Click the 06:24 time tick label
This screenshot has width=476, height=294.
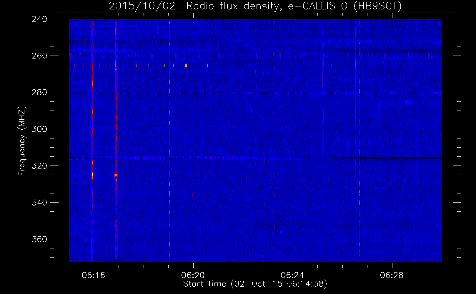pos(292,275)
